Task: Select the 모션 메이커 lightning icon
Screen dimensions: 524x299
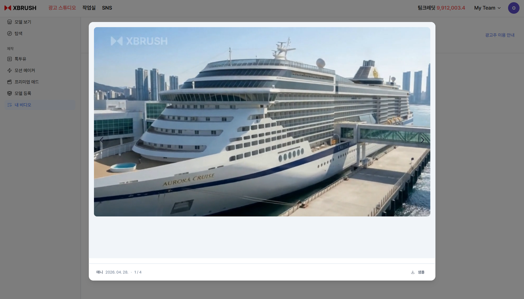Action: [10, 70]
